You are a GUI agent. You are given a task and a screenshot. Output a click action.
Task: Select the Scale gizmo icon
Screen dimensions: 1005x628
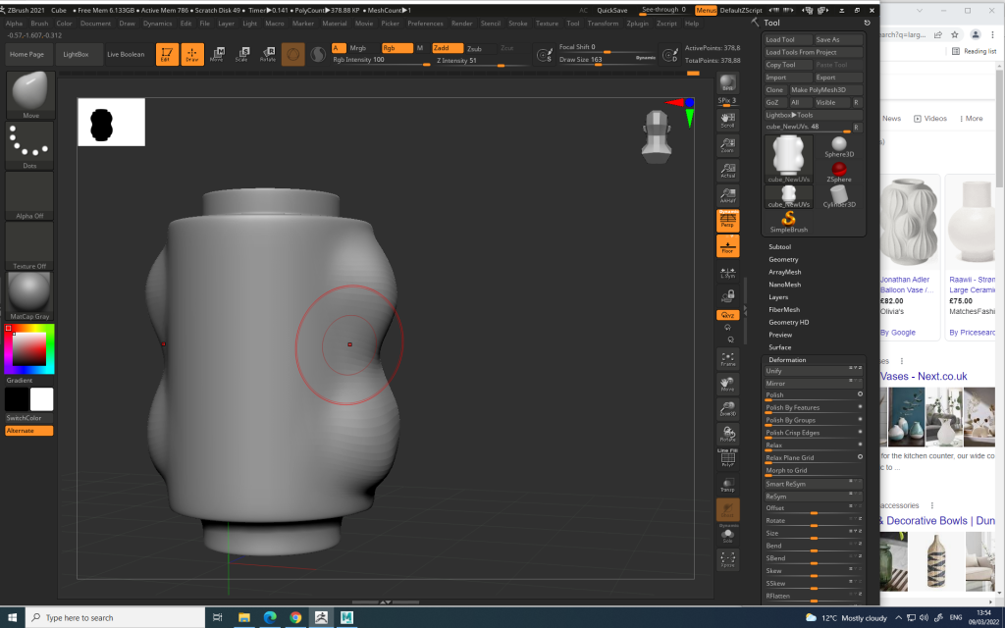(x=242, y=55)
